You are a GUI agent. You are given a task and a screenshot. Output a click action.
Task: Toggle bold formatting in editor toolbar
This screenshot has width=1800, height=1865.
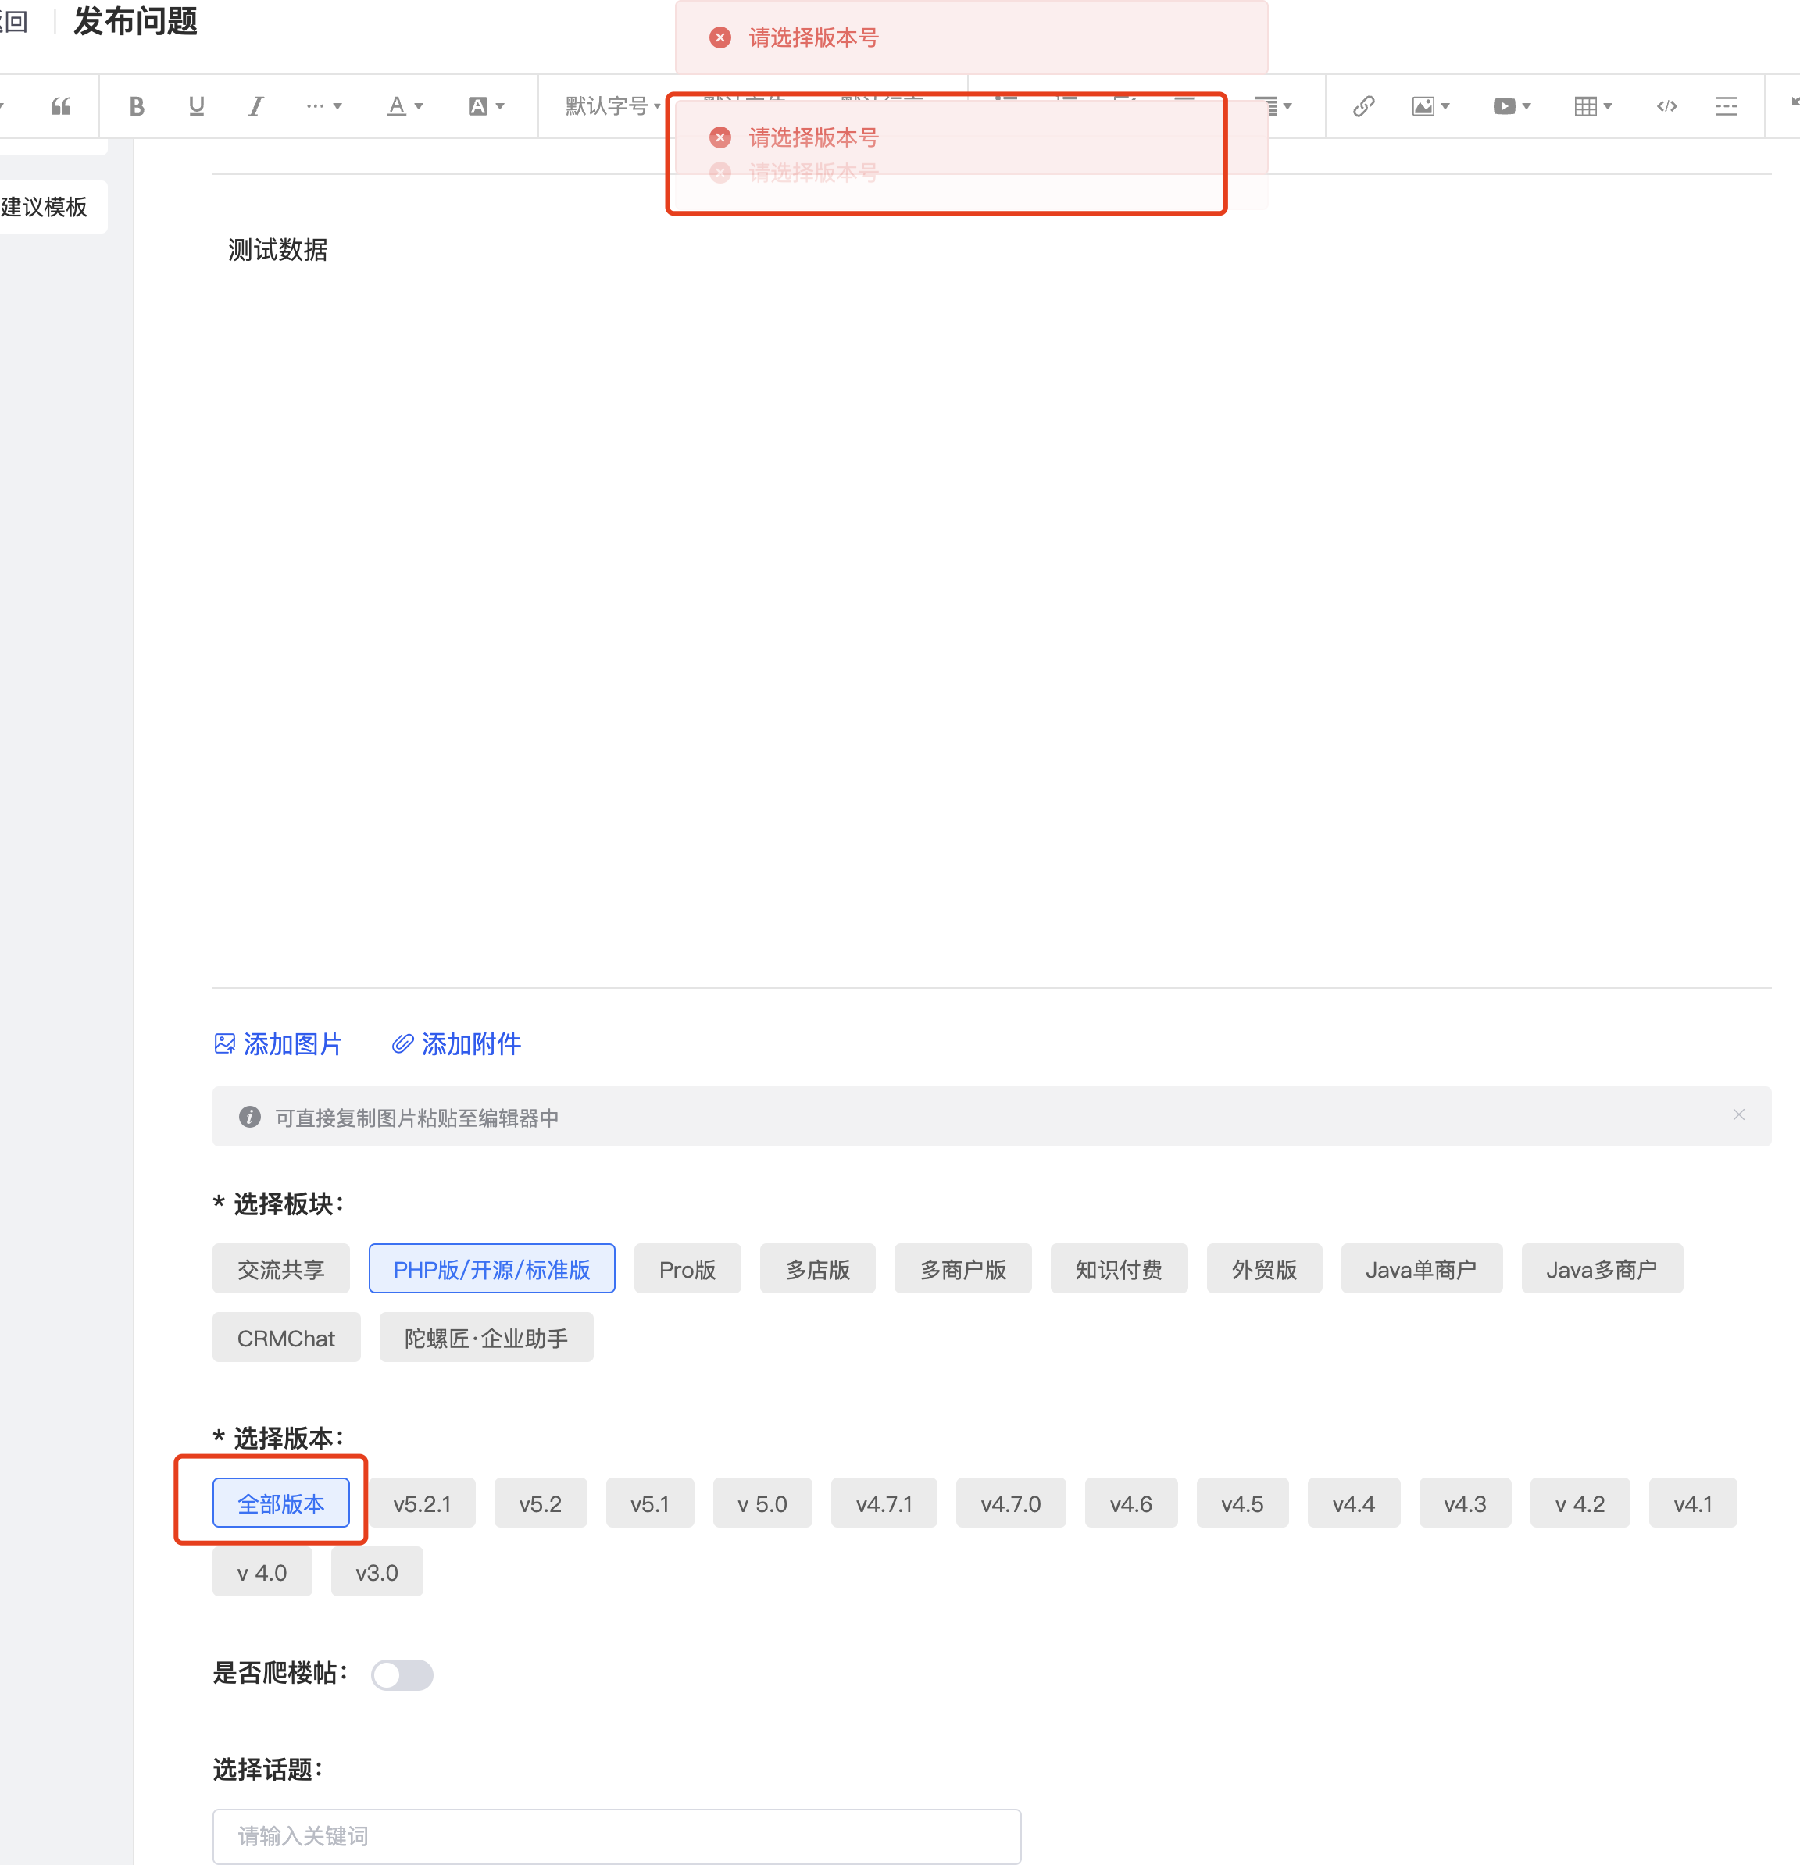(x=136, y=106)
